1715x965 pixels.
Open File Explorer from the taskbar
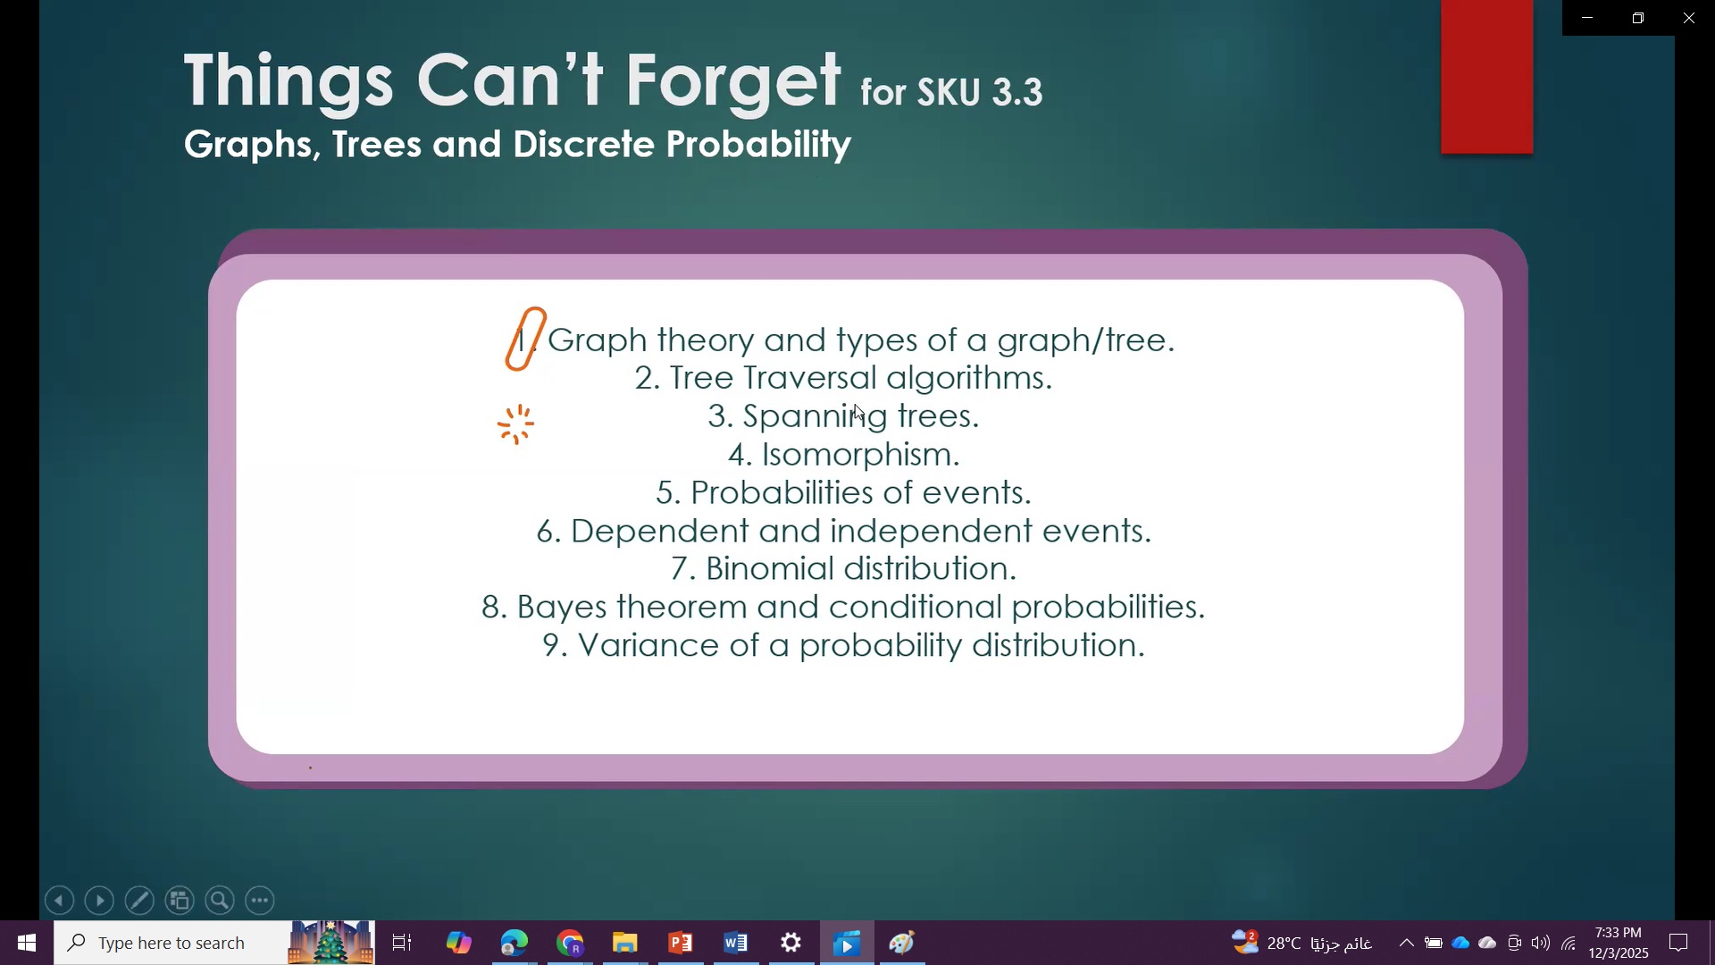pyautogui.click(x=624, y=943)
